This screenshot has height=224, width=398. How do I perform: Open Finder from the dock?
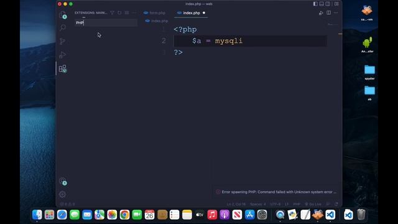coord(37,215)
